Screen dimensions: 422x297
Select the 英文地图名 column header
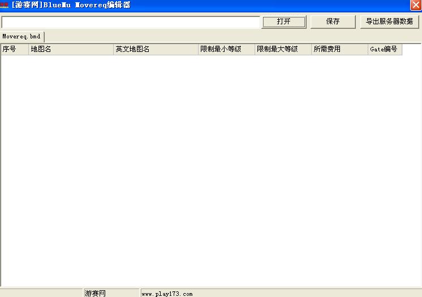[x=156, y=49]
